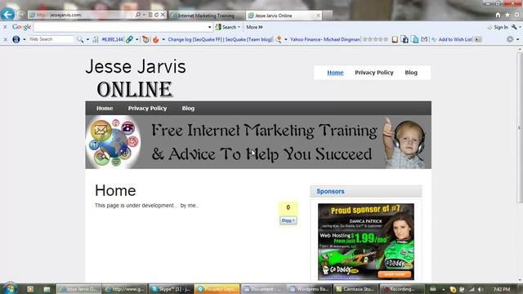
Task: Open the Windows Start button
Action: tap(9, 288)
